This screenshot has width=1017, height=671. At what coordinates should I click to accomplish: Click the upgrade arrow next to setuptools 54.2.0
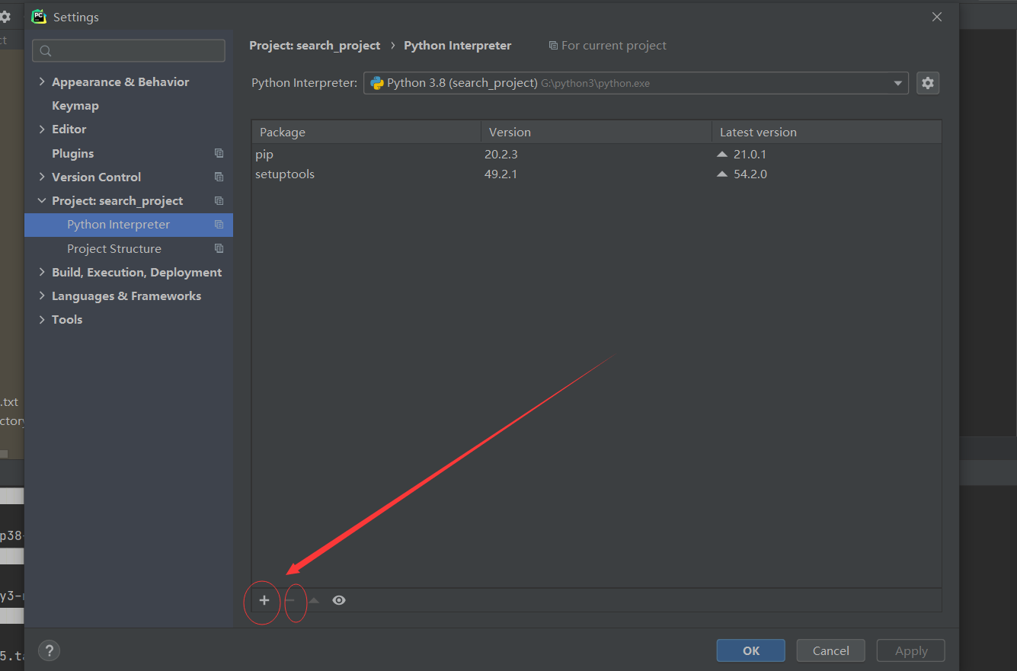(721, 173)
